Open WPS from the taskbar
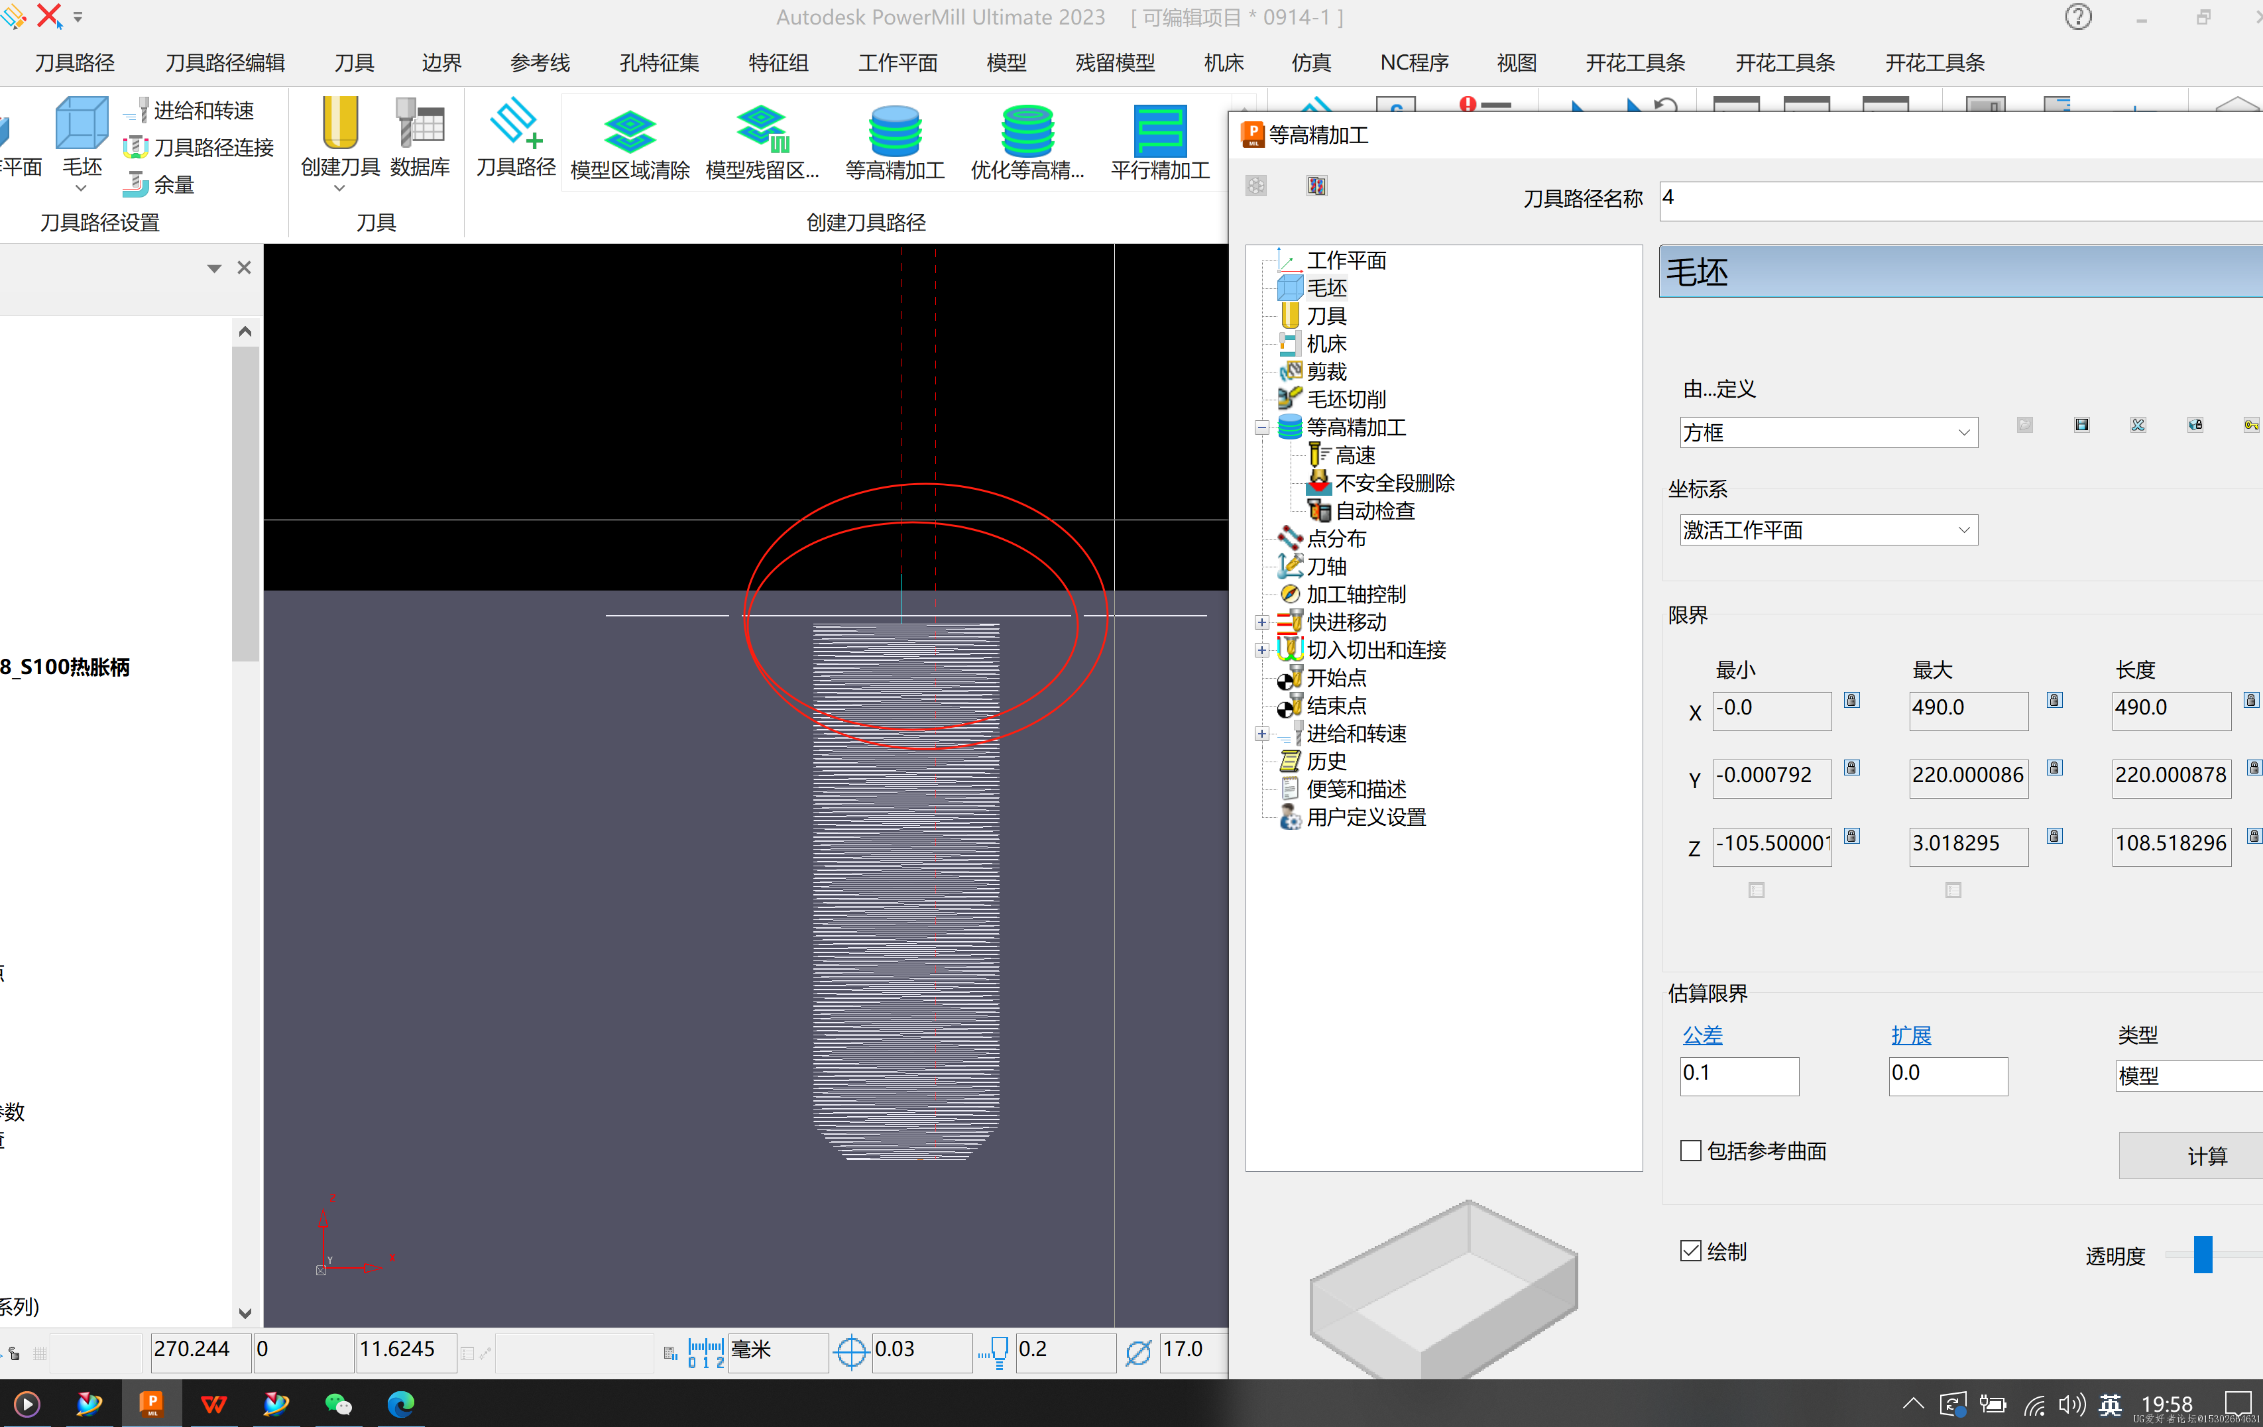This screenshot has height=1427, width=2263. point(213,1404)
